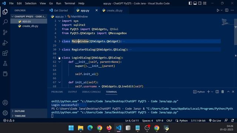237x133 pixels.
Task: Split the terminal
Action: pos(217,92)
